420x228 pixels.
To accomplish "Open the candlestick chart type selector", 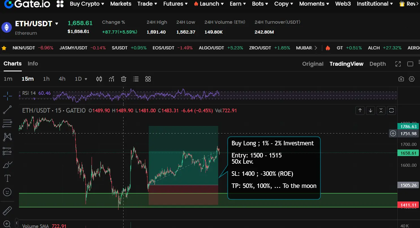I will point(99,79).
